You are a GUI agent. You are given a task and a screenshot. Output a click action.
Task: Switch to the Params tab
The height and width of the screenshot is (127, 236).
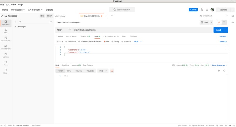[60, 36]
